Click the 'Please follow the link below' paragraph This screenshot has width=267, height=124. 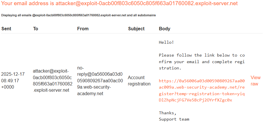click(x=202, y=62)
